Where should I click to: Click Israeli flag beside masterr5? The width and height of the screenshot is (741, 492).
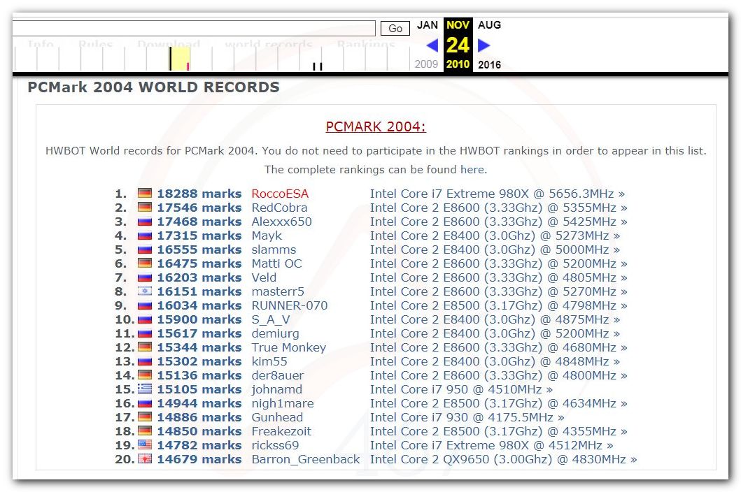(x=145, y=291)
